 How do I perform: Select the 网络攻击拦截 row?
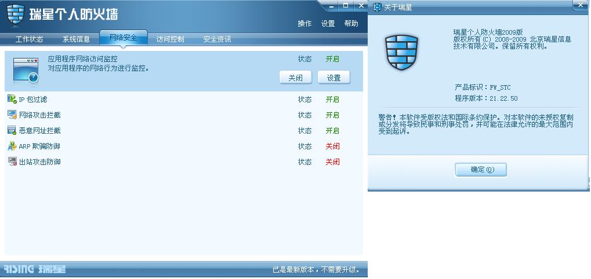click(x=183, y=115)
